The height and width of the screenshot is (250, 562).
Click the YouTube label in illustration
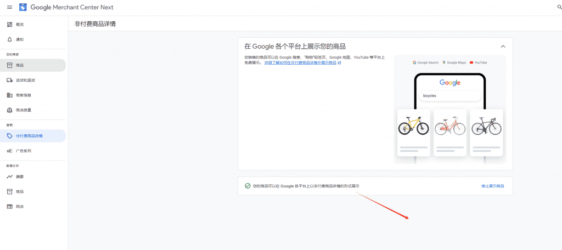(x=478, y=63)
